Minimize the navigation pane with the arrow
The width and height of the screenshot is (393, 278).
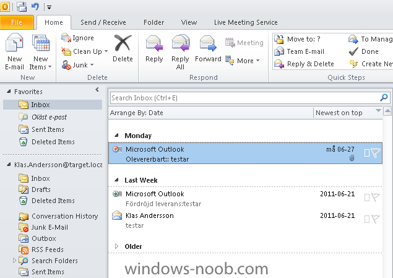pyautogui.click(x=97, y=90)
